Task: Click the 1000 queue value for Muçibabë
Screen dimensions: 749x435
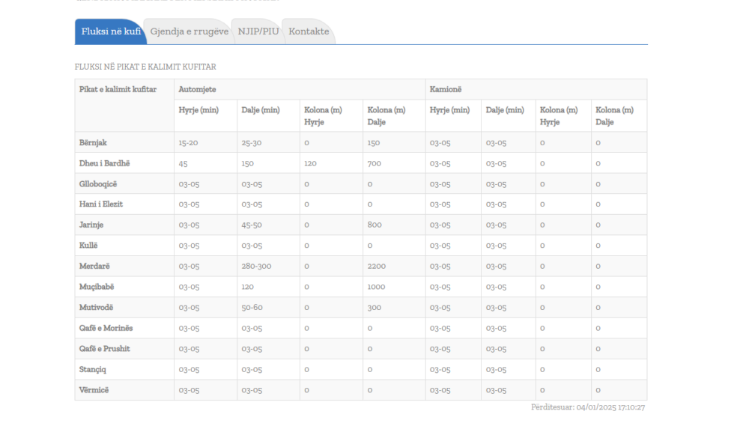Action: 377,287
